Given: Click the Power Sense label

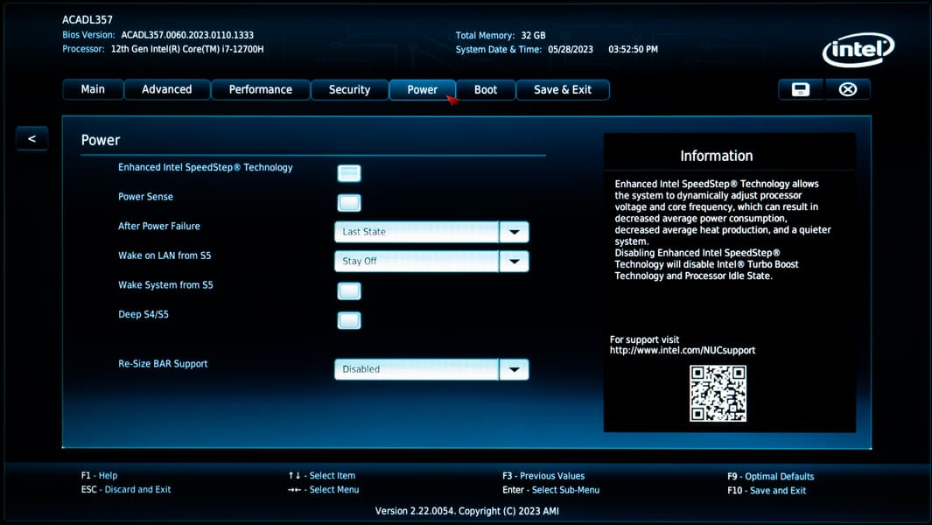Looking at the screenshot, I should [145, 197].
